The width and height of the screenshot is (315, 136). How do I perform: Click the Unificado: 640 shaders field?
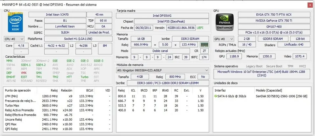(294, 45)
